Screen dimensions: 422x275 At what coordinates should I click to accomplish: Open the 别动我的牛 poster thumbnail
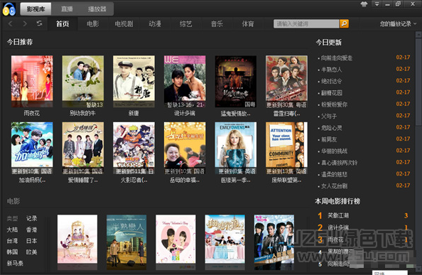(x=83, y=81)
